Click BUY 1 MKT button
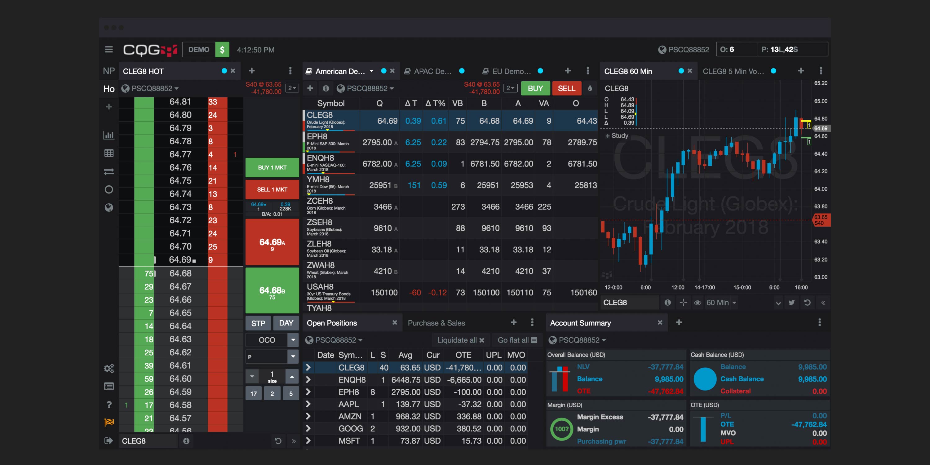Viewport: 930px width, 465px height. (x=272, y=167)
